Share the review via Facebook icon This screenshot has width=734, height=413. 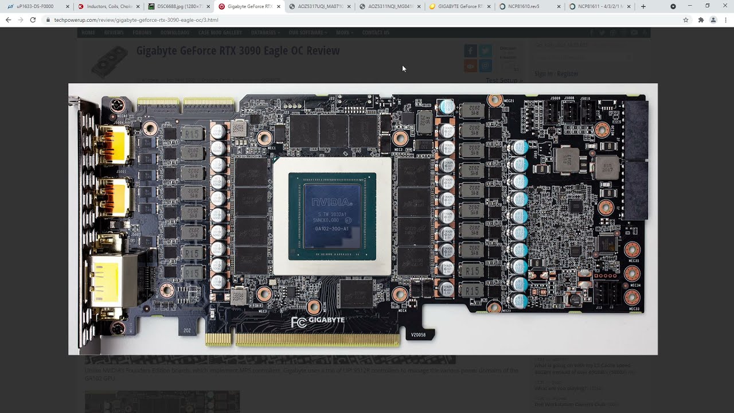point(470,51)
